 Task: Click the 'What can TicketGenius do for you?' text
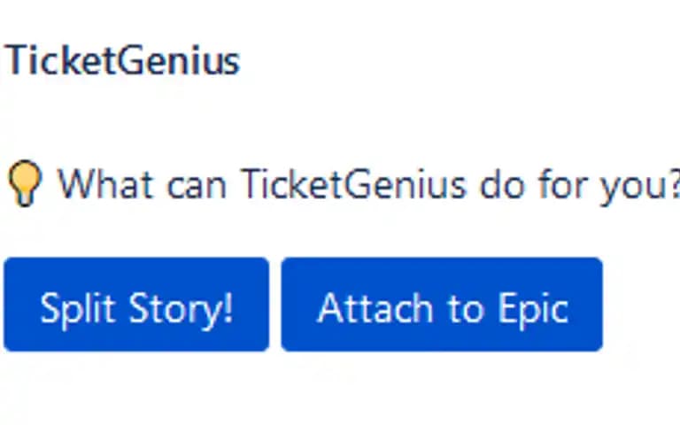pos(368,184)
